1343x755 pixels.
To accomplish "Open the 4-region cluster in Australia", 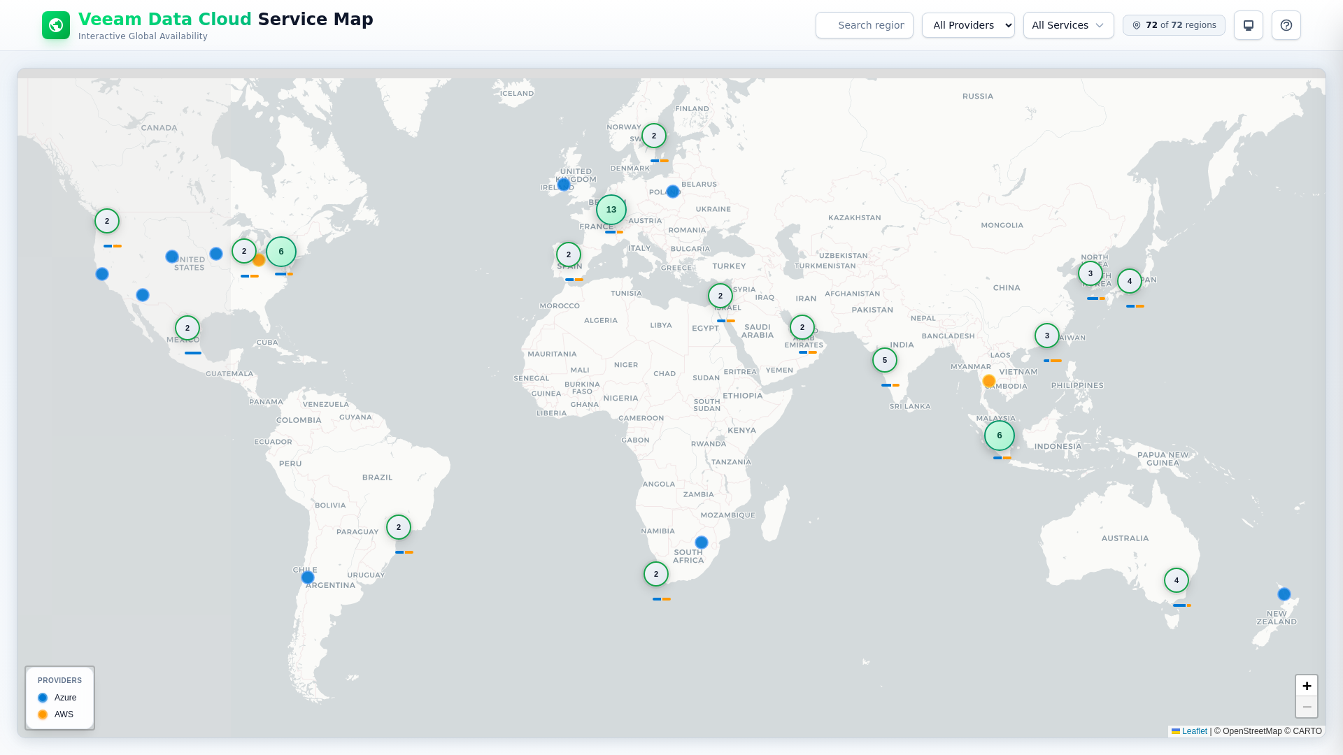I will (1177, 580).
